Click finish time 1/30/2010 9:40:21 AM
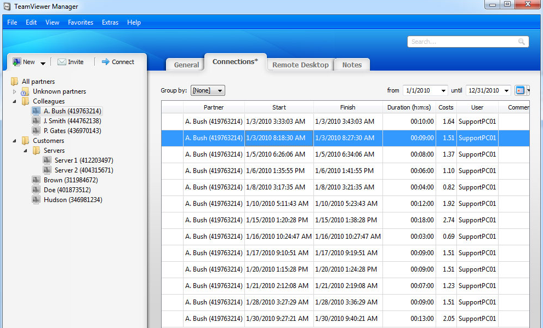The width and height of the screenshot is (543, 328). 346,319
